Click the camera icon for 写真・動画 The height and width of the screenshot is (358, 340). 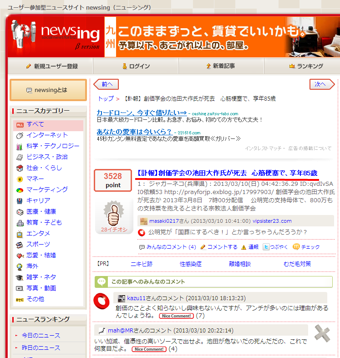point(20,288)
